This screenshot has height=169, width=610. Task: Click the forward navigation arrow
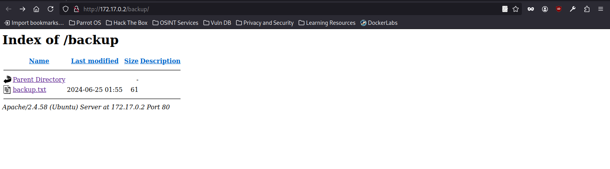coord(23,9)
